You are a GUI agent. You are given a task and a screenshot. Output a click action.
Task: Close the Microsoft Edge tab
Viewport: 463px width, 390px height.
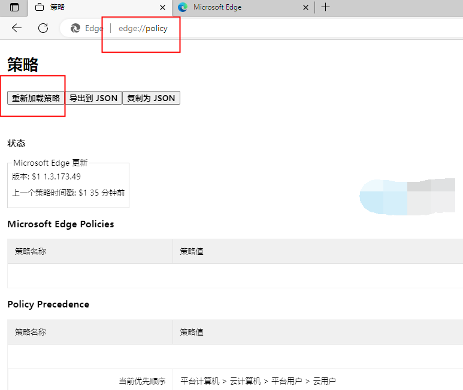[x=306, y=8]
